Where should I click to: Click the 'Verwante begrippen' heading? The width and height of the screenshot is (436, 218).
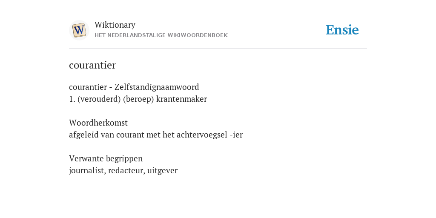click(x=106, y=158)
